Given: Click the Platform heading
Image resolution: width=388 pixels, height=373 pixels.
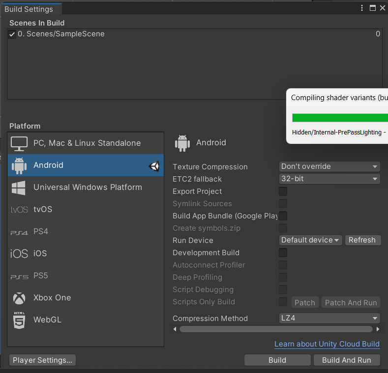Looking at the screenshot, I should [x=25, y=126].
